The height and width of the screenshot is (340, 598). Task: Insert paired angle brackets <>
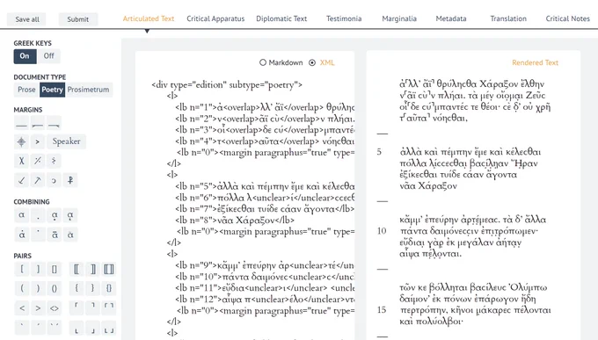(55, 308)
